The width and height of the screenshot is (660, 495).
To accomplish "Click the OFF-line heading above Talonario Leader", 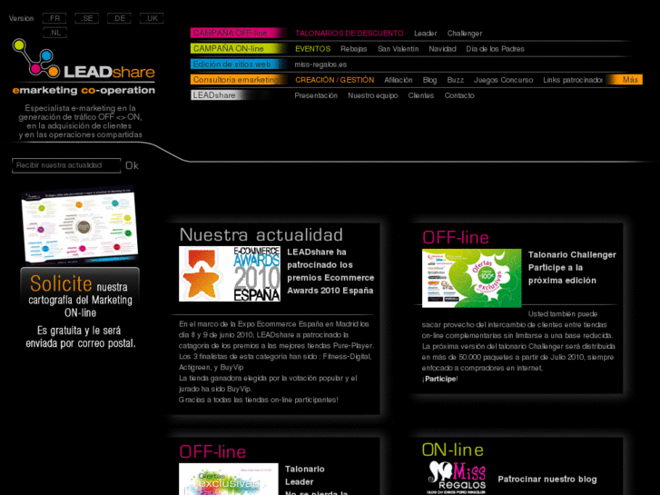I will [x=212, y=451].
